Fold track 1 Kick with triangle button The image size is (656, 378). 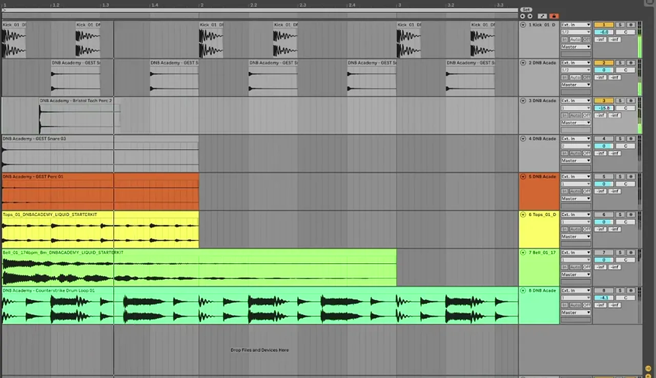pos(523,25)
